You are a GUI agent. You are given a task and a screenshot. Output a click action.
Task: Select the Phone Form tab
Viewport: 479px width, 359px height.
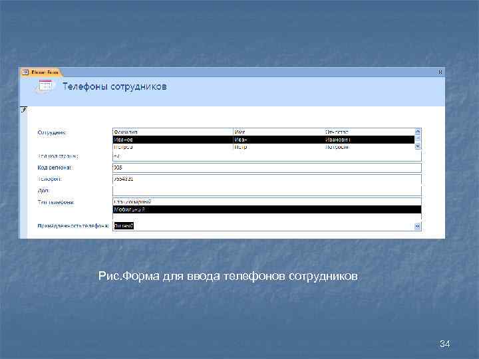[x=41, y=72]
